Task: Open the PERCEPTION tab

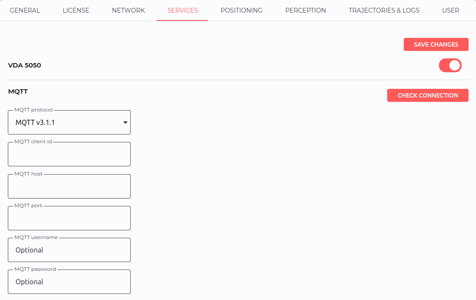Action: 305,10
